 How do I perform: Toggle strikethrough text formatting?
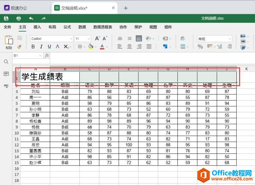tap(57, 47)
